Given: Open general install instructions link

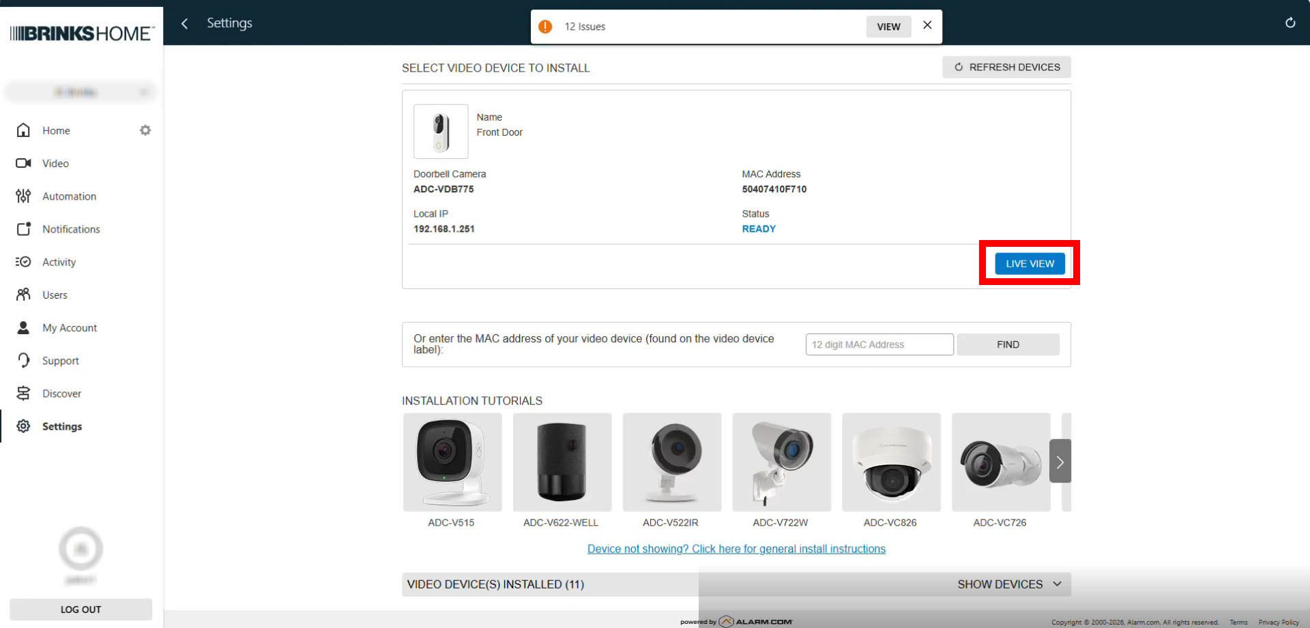Looking at the screenshot, I should pyautogui.click(x=736, y=549).
